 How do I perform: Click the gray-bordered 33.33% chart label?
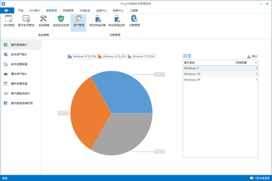pos(160,152)
